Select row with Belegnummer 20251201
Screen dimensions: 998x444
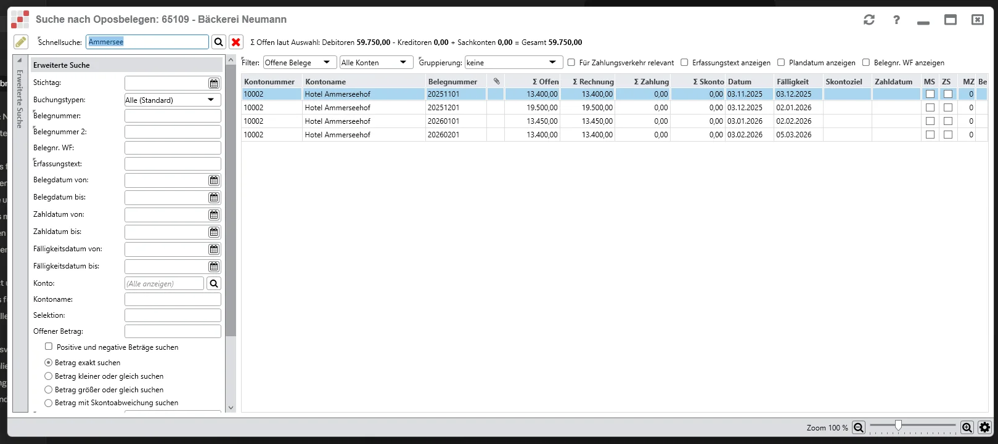click(x=614, y=108)
